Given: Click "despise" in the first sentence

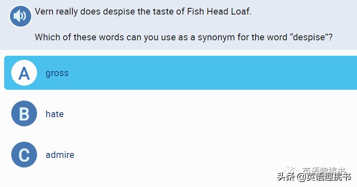Looking at the screenshot, I should pos(119,12).
